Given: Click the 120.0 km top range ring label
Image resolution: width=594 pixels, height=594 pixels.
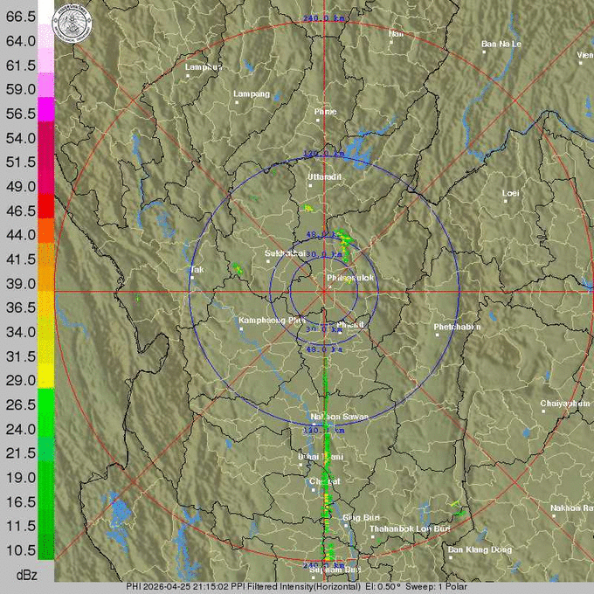Looking at the screenshot, I should 322,154.
